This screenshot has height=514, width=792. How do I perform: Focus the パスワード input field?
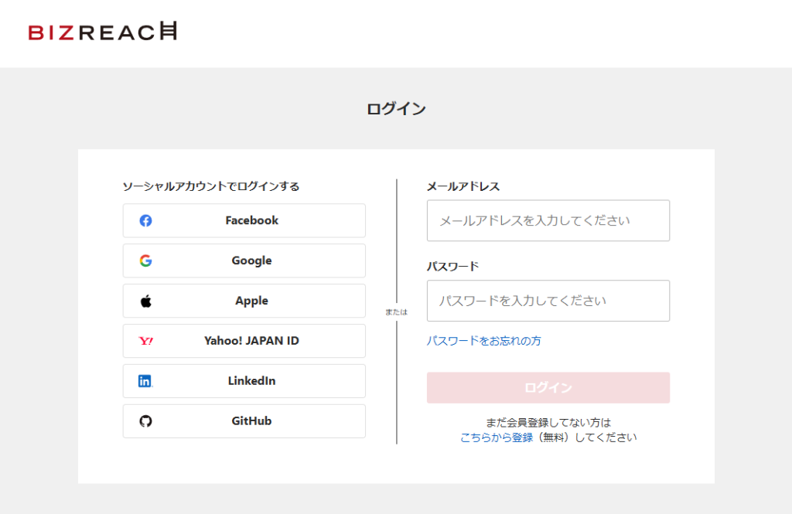[x=548, y=301]
